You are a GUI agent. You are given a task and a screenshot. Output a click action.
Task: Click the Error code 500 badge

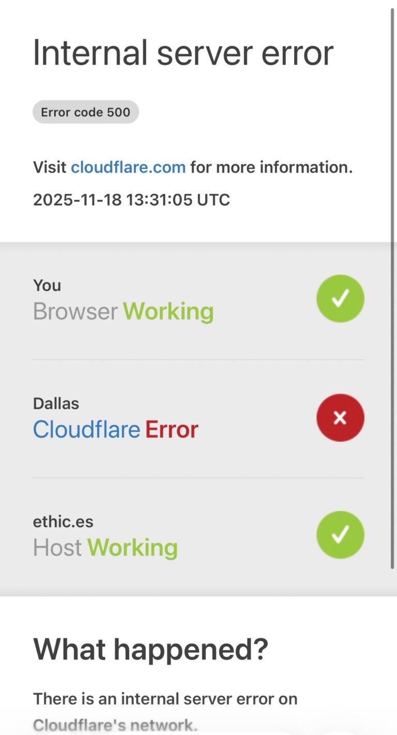click(85, 112)
